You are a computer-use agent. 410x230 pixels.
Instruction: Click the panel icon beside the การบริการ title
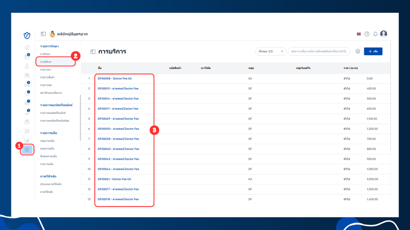(93, 52)
